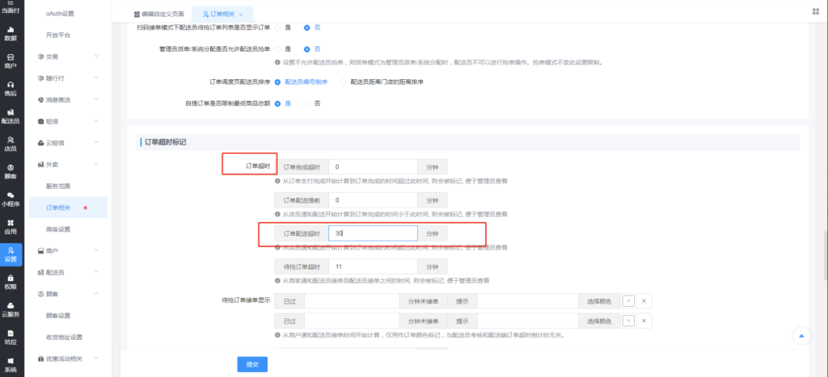
Task: Select 是 for 管理员派单/系统分配是否允许配送员抢单
Action: (279, 49)
